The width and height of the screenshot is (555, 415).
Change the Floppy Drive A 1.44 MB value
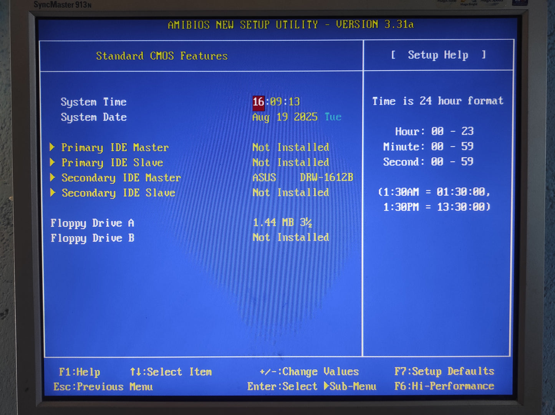282,223
